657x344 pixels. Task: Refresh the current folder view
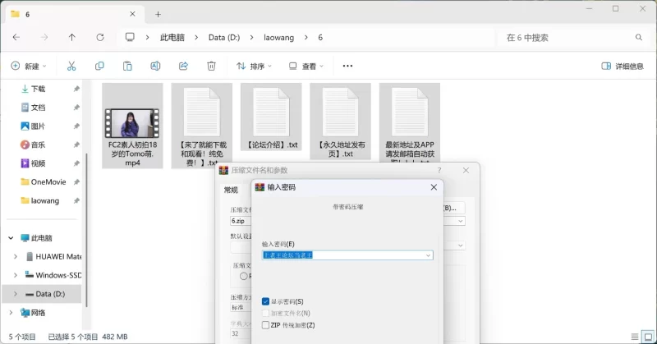coord(100,38)
